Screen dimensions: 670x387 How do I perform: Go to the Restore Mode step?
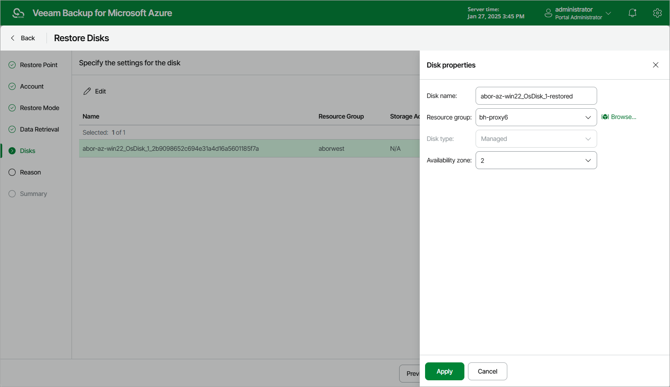[x=39, y=108]
